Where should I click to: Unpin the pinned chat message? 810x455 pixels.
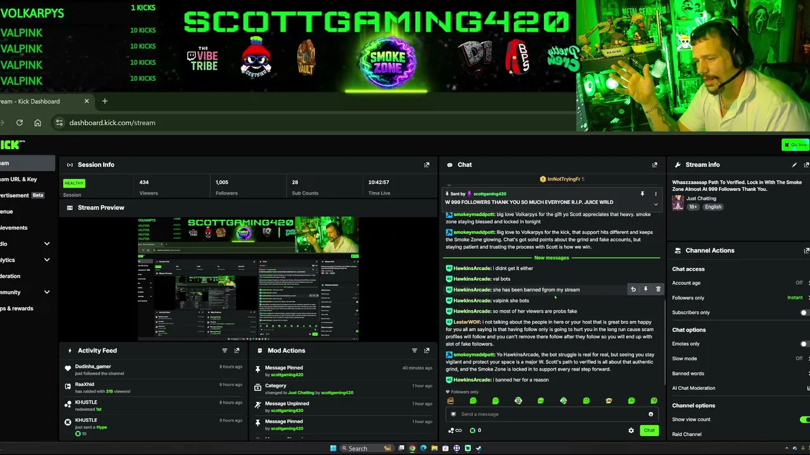[x=642, y=194]
